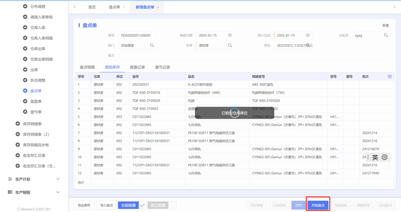
Task: Switch to the 盘盈记录 tab
Action: [137, 67]
